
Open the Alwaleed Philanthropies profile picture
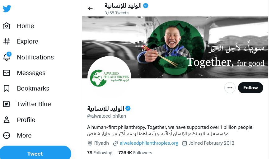pos(110,78)
